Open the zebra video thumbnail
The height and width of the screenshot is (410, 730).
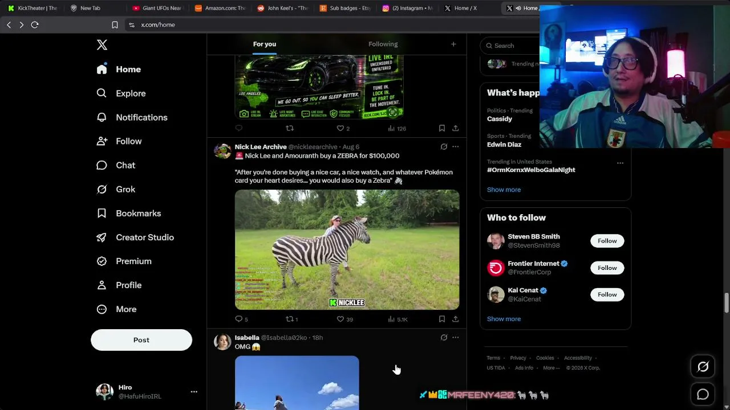pos(347,249)
